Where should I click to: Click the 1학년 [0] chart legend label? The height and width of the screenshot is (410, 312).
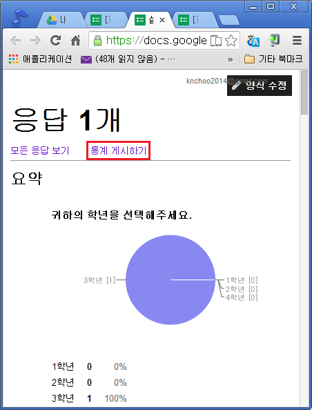pyautogui.click(x=242, y=280)
